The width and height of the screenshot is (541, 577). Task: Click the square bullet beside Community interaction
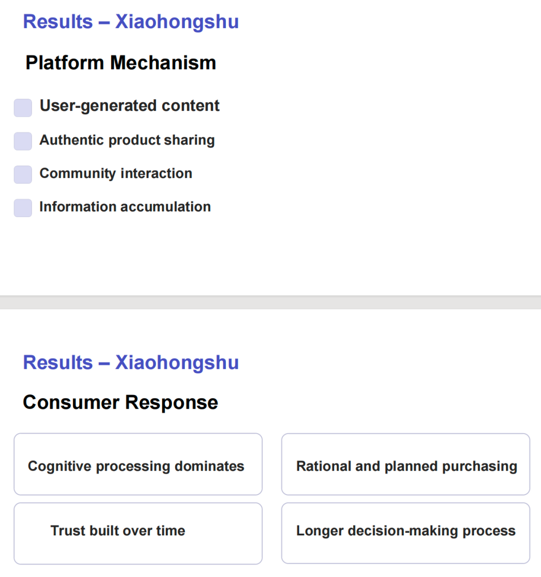(x=23, y=174)
